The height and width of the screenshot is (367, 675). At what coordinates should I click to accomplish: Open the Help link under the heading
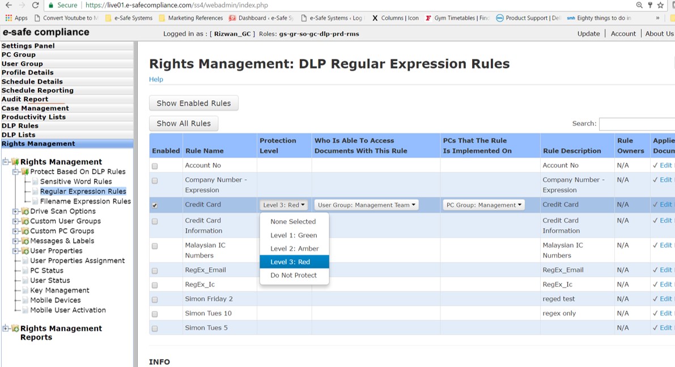[x=156, y=79]
